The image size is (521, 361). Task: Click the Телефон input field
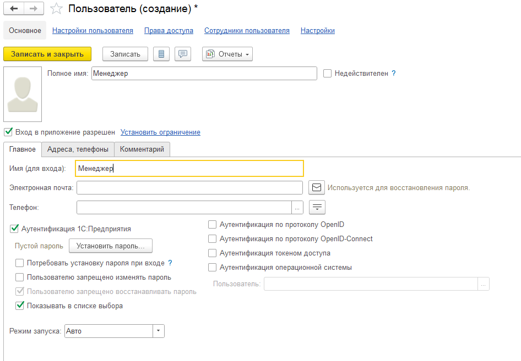(x=184, y=208)
